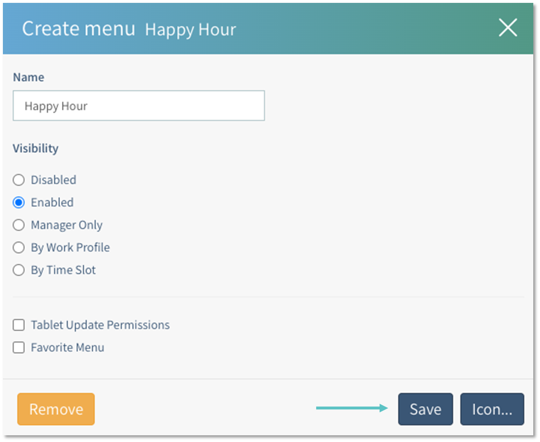This screenshot has height=442, width=540.
Task: Tick the Favorite Menu checkbox square
Action: 19,348
